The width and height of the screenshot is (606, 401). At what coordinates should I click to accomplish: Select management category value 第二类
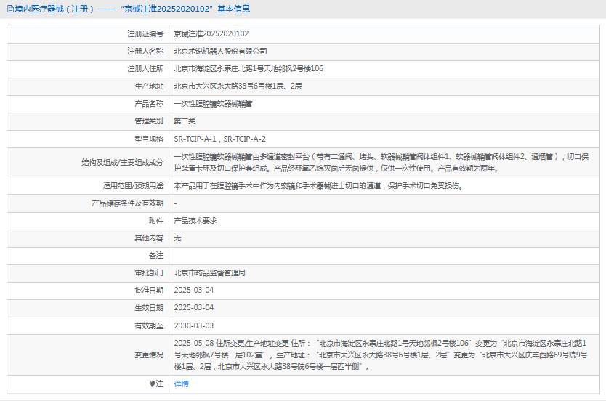(x=185, y=121)
